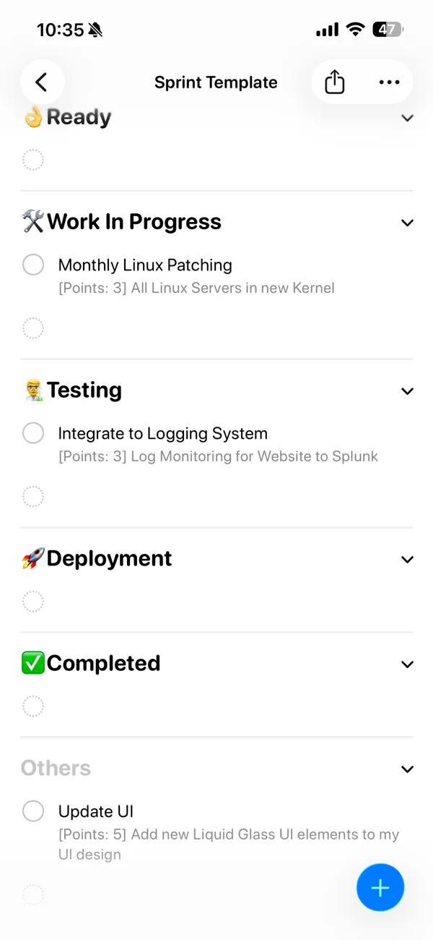Tap the share icon in the top bar
Viewport: 433px width, 940px height.
(333, 82)
